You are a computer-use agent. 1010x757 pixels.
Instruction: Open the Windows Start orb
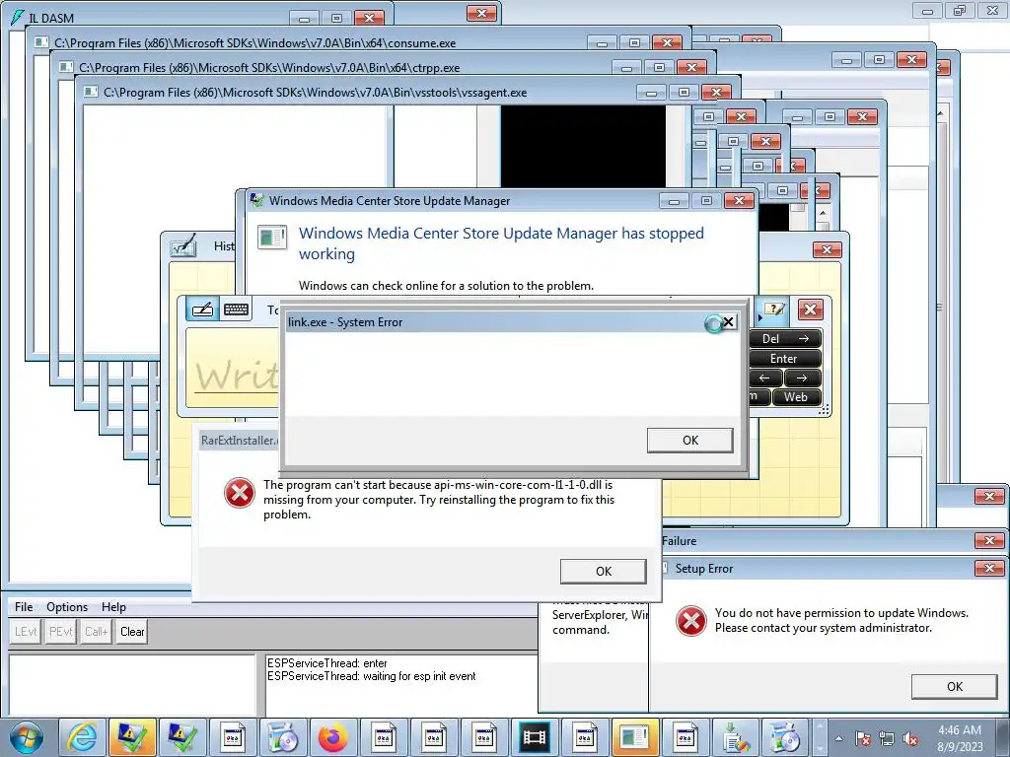27,737
